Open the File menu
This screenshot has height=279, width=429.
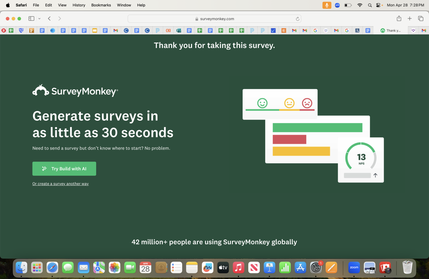click(36, 5)
